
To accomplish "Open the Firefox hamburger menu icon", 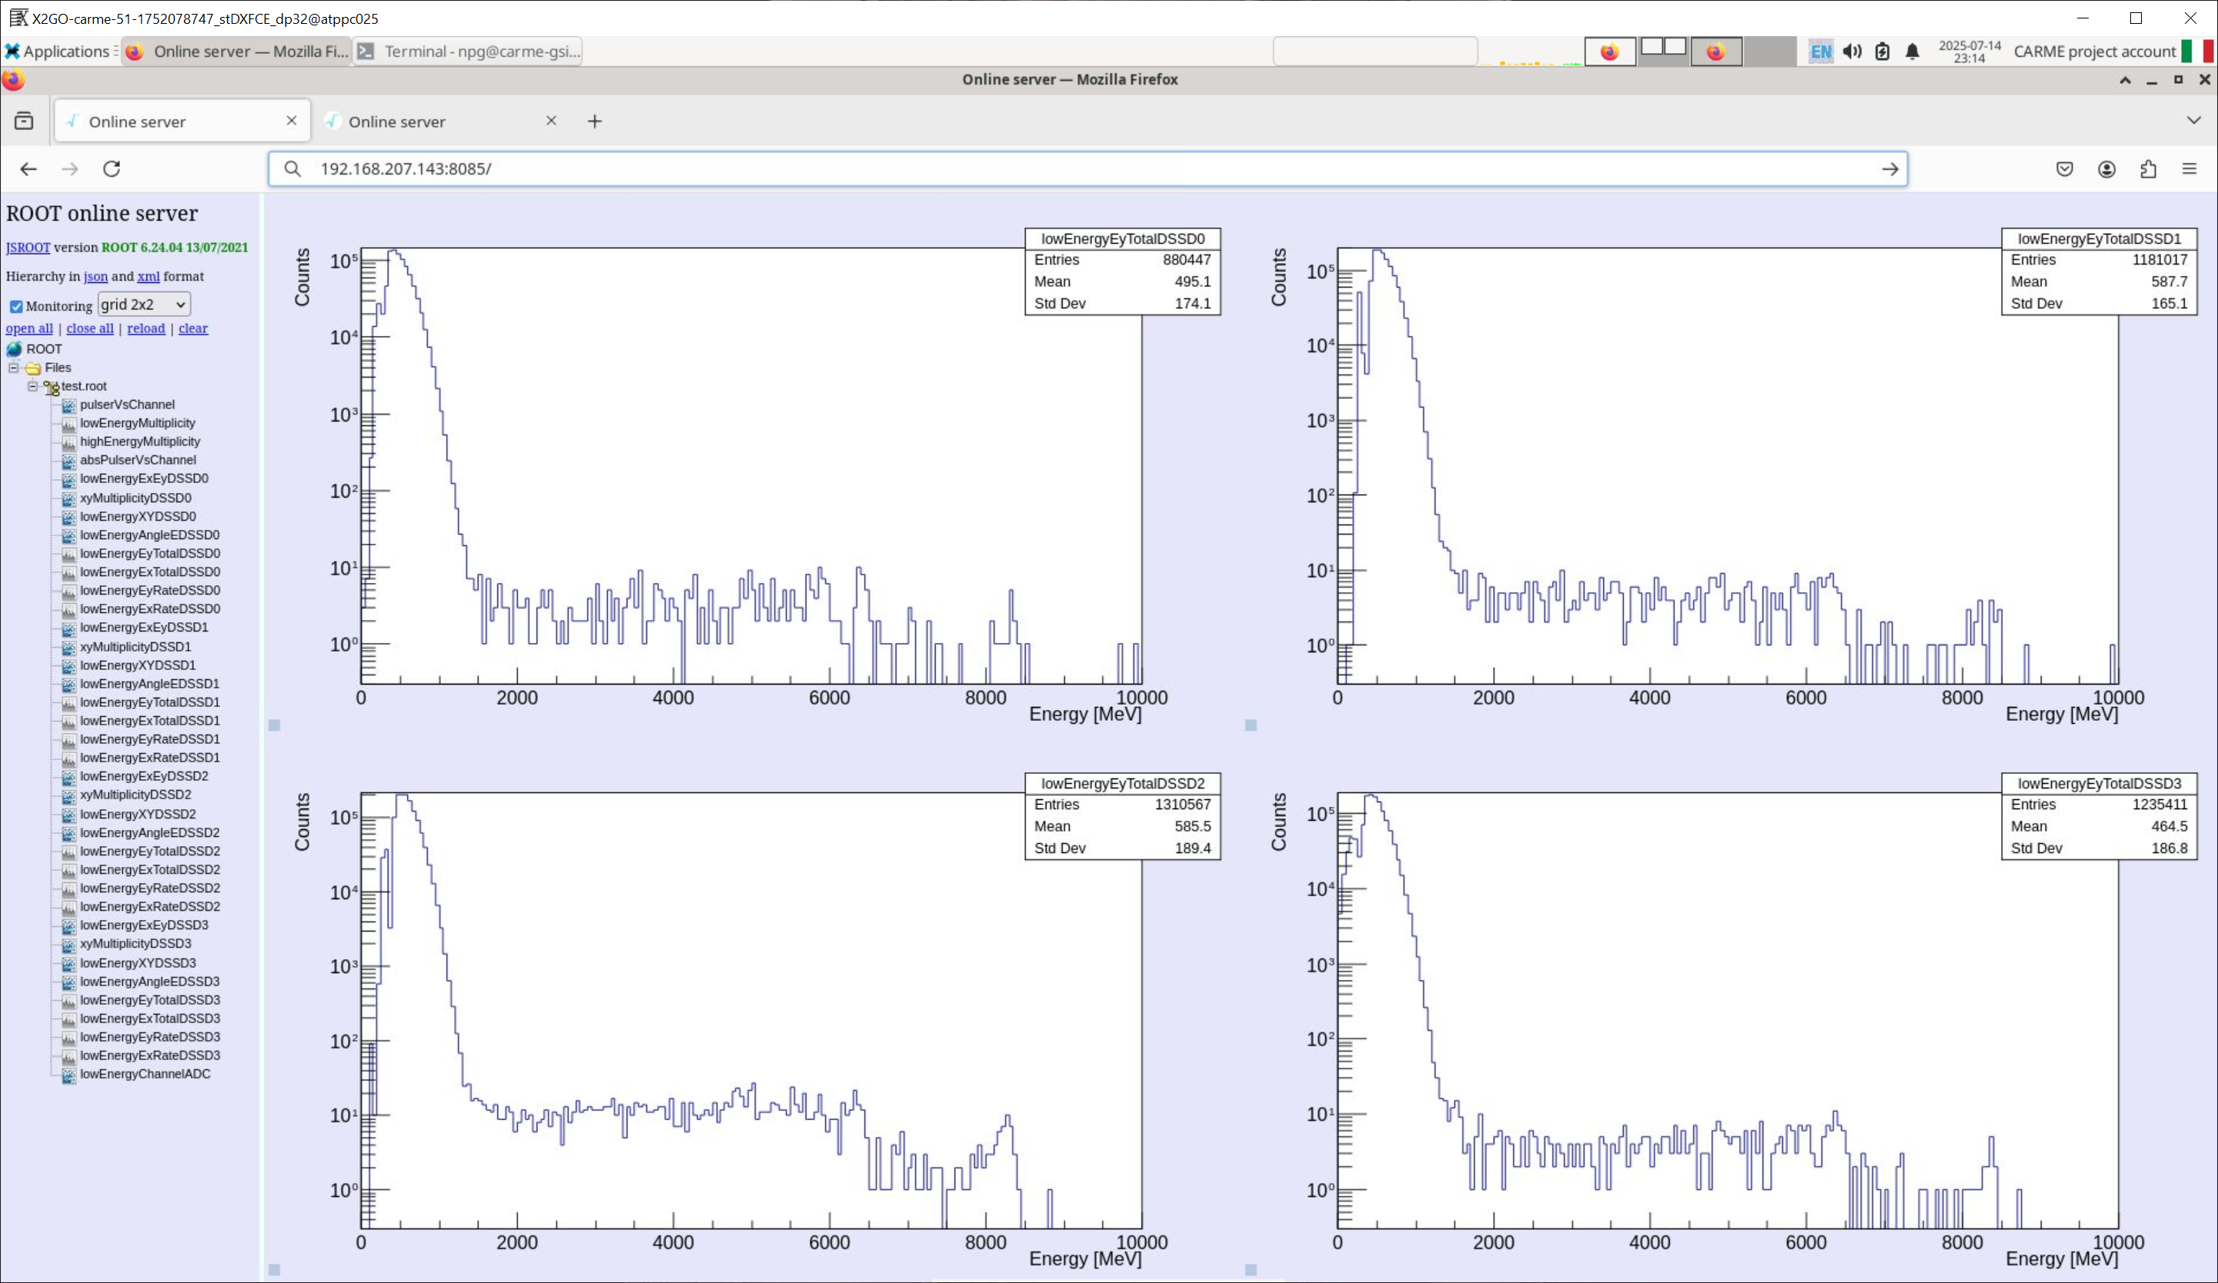I will pyautogui.click(x=2189, y=169).
